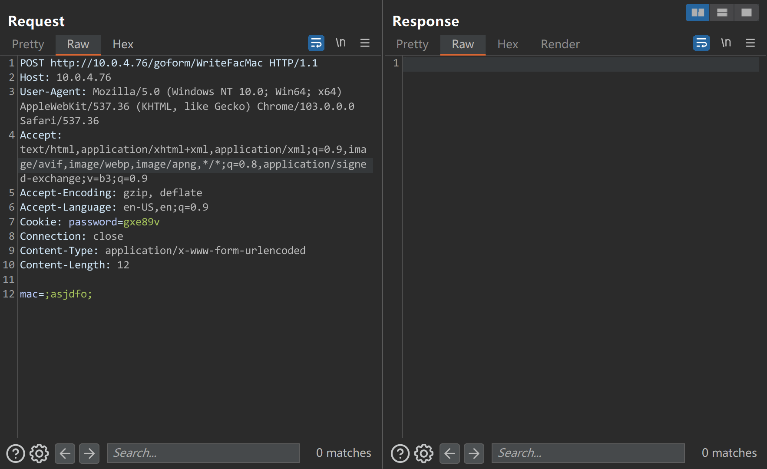The image size is (767, 469).
Task: Click the Accept-Encoding: gzip, deflate line
Action: [x=111, y=193]
